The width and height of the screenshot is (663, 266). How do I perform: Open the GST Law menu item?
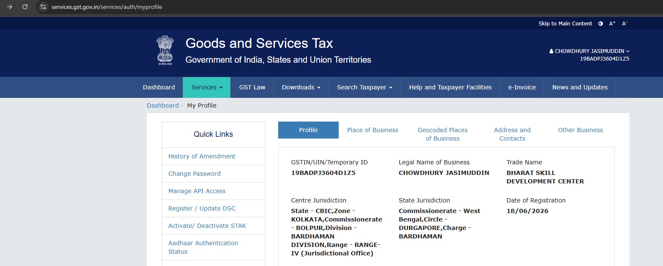pyautogui.click(x=252, y=87)
